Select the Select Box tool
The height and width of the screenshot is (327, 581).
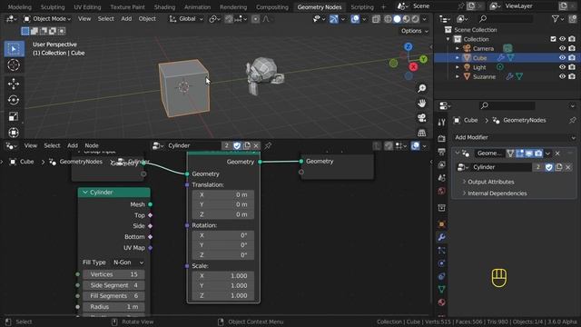pos(15,49)
